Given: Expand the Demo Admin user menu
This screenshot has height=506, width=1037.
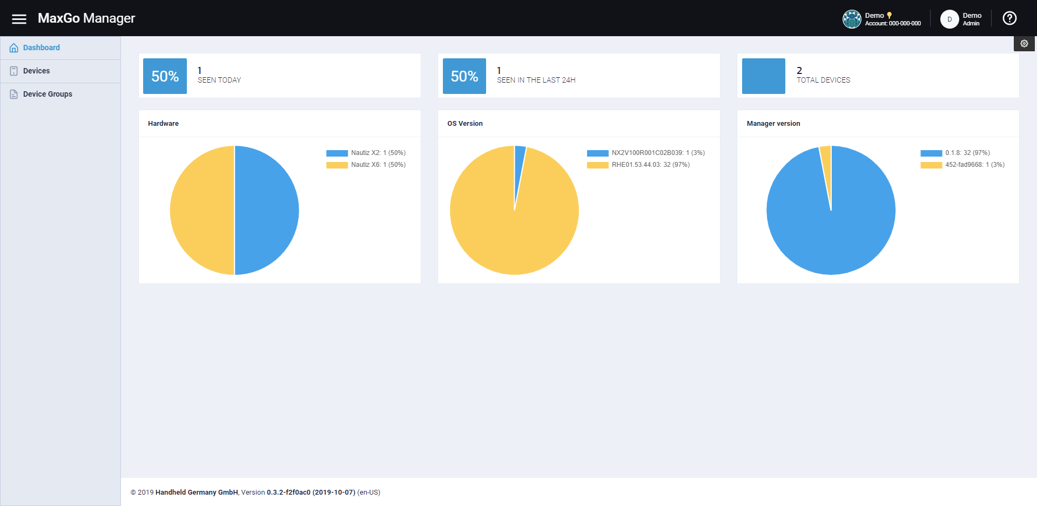Looking at the screenshot, I should tap(972, 19).
